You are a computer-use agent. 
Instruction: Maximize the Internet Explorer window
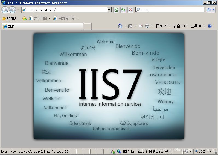pyautogui.click(x=209, y=2)
